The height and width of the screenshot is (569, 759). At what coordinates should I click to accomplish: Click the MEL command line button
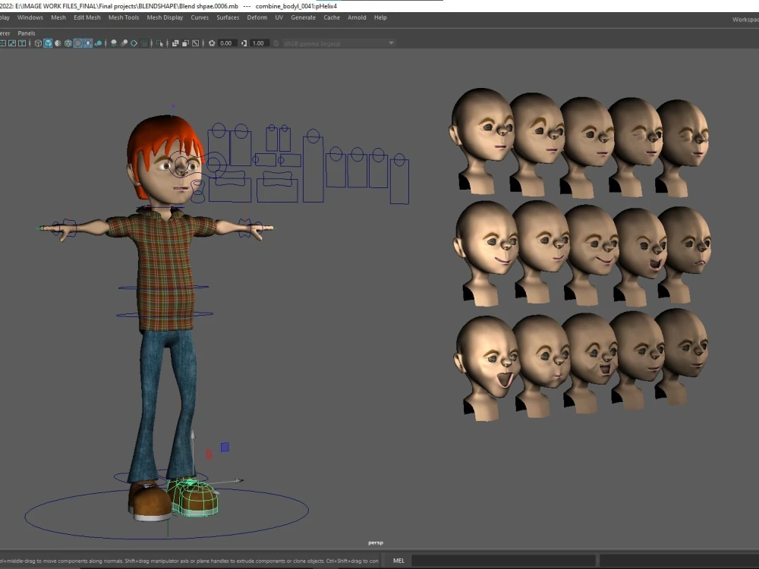click(x=398, y=560)
